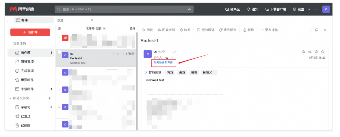Switch to the 设置 tab
Viewport: 340px width, 137px height.
(60, 20)
